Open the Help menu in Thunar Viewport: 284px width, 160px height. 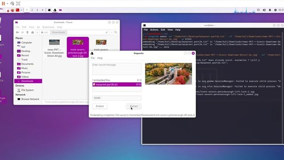[x=59, y=27]
